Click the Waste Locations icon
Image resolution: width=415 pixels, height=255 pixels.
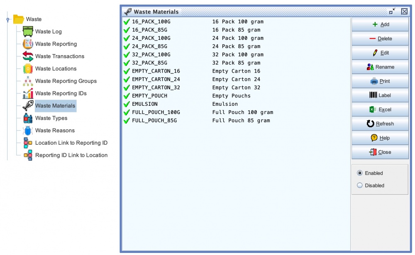[x=28, y=69]
